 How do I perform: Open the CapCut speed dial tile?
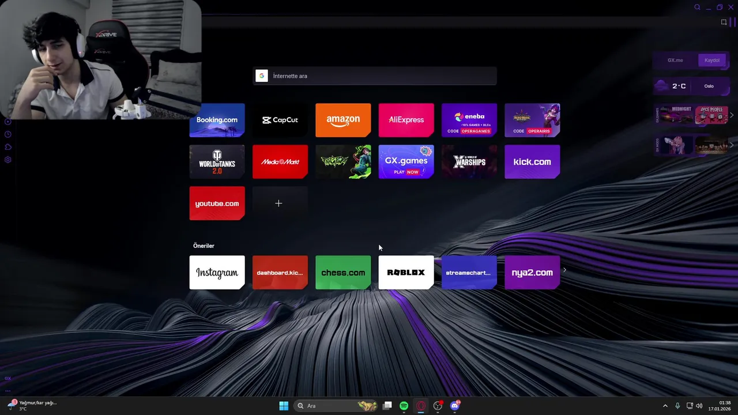280,120
